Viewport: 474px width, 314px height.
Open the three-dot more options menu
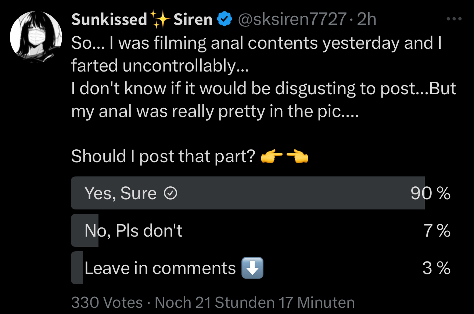[x=453, y=18]
